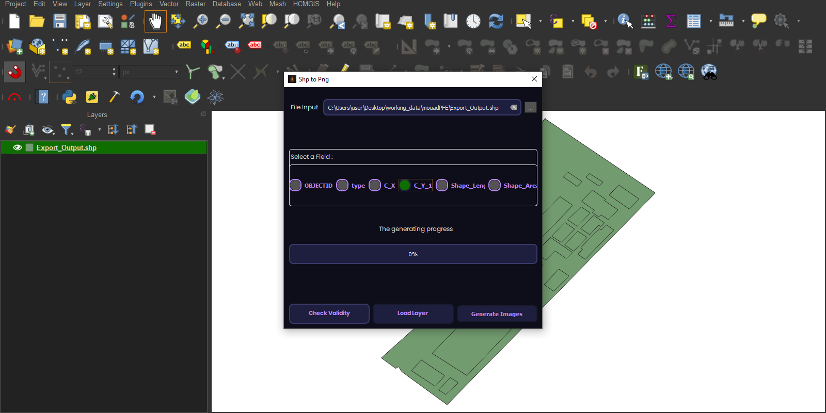Click the Save Project floppy icon
This screenshot has height=413, width=826.
pyautogui.click(x=60, y=21)
